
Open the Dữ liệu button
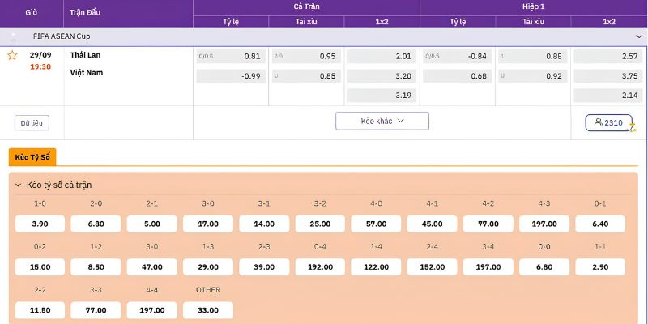click(x=32, y=123)
